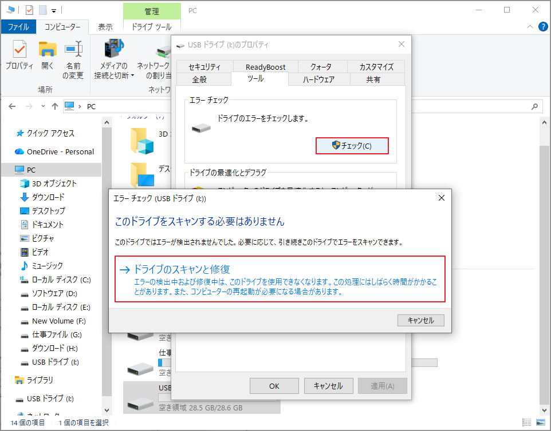The width and height of the screenshot is (551, 431).
Task: Click the PC address bar path
Action: 91,107
